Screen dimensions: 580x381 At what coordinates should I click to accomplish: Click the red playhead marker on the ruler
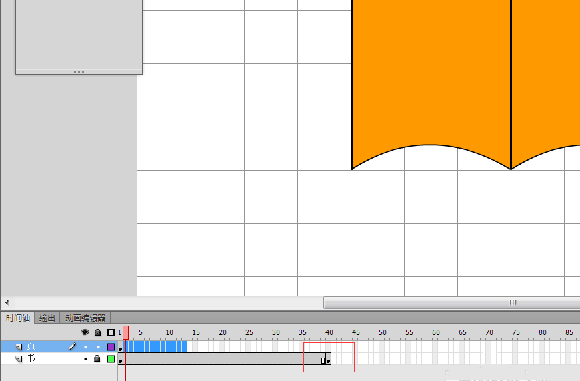pyautogui.click(x=126, y=332)
